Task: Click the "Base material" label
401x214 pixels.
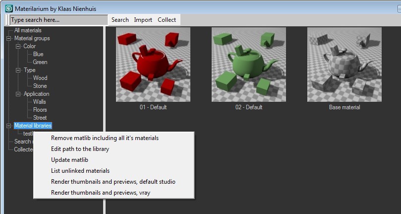Action: (x=344, y=107)
